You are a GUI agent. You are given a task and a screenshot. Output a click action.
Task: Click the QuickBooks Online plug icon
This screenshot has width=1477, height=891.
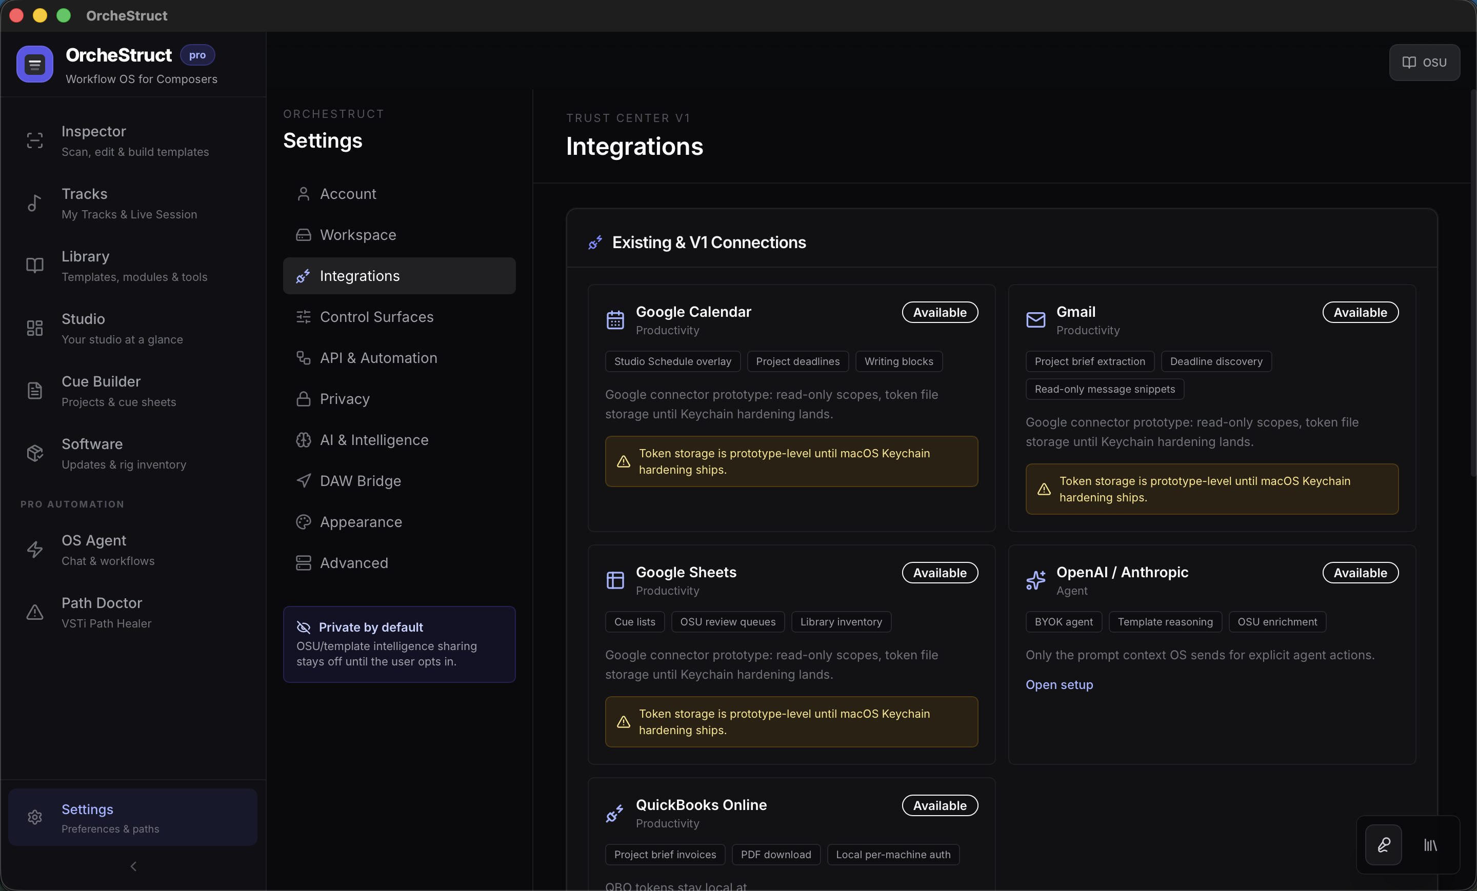615,813
